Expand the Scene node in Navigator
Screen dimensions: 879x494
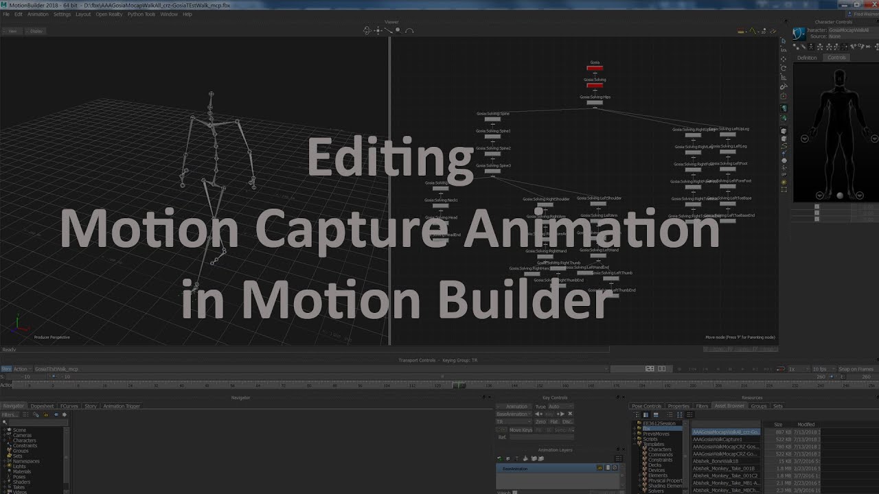(4, 430)
